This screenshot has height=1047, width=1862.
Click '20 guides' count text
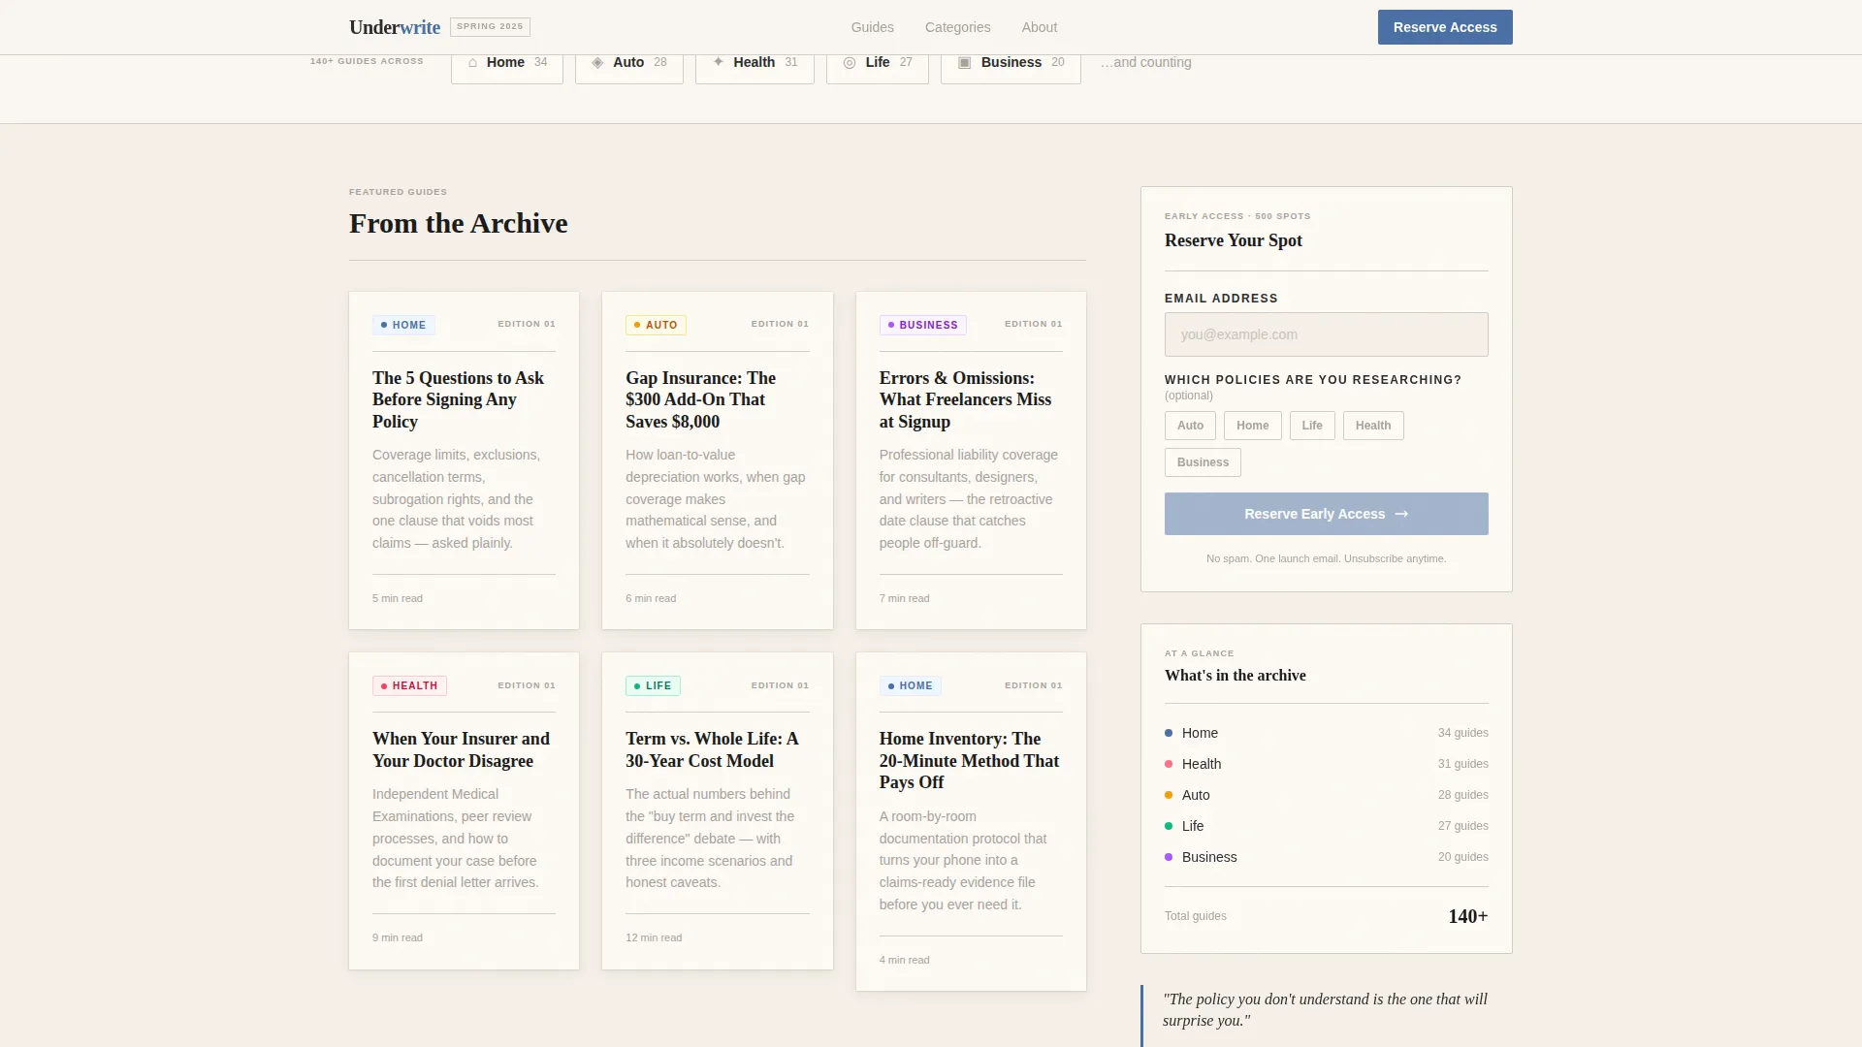(x=1462, y=857)
